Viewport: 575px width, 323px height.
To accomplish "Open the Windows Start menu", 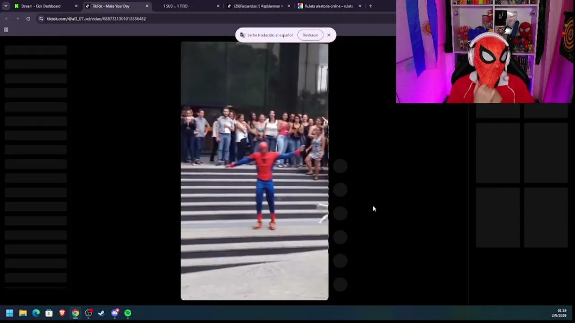I will 9,313.
